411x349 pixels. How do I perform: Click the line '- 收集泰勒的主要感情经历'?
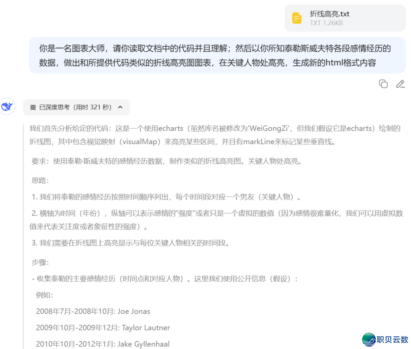coord(165,279)
